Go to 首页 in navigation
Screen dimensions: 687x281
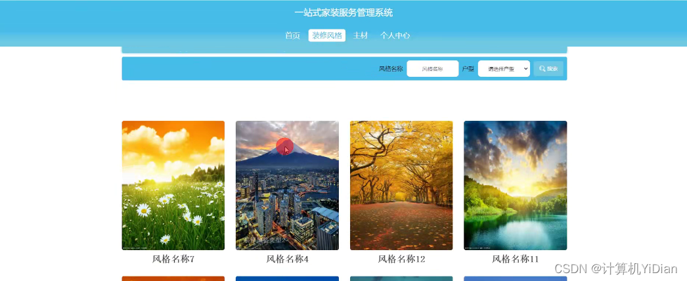pyautogui.click(x=293, y=35)
